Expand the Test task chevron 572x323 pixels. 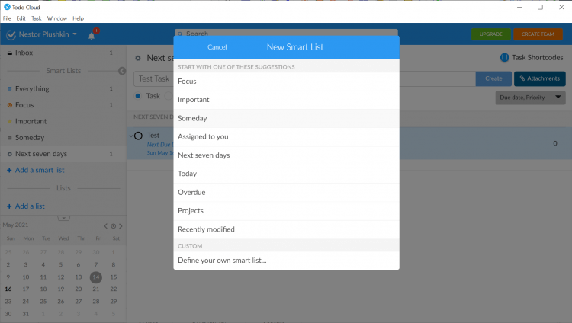click(131, 136)
